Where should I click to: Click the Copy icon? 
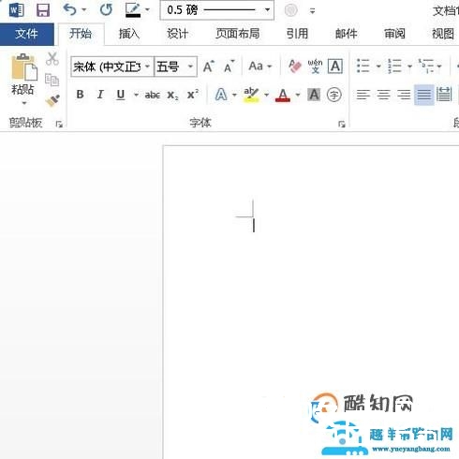pos(52,80)
